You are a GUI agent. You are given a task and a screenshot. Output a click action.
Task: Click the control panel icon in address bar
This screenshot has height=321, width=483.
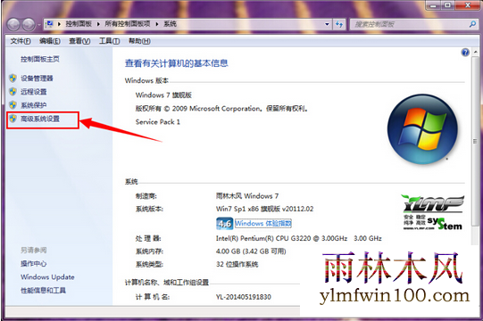tap(49, 24)
